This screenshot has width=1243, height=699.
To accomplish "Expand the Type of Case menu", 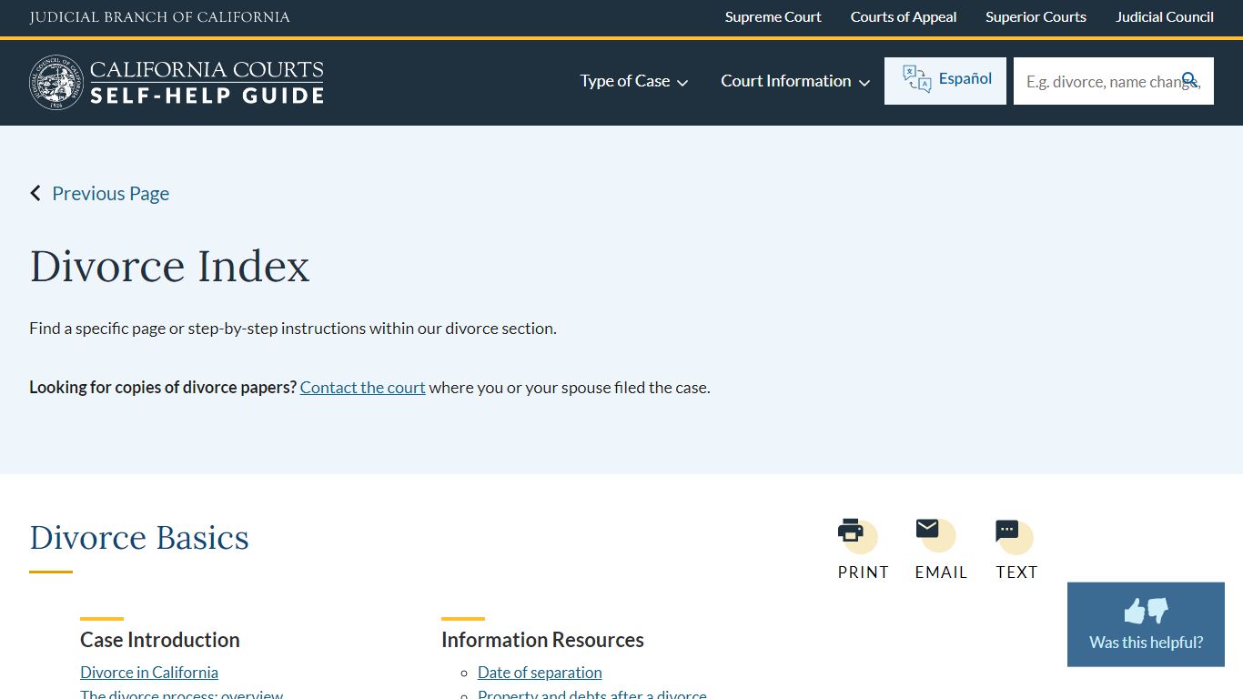I will tap(634, 81).
